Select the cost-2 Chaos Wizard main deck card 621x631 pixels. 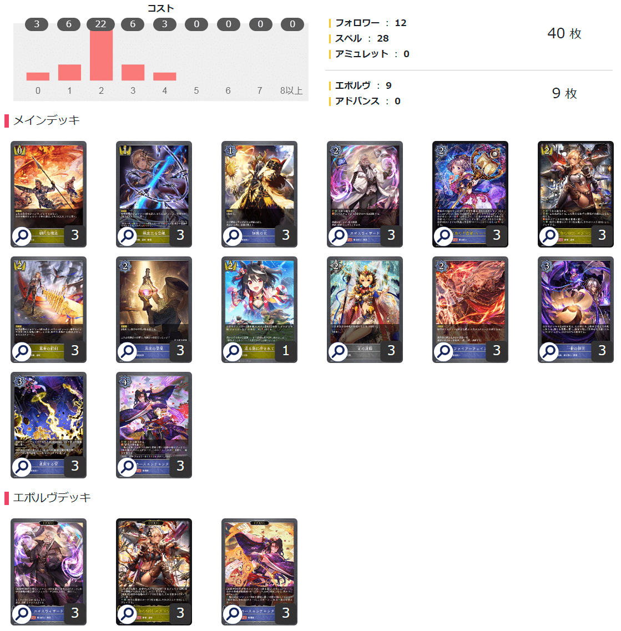365,194
